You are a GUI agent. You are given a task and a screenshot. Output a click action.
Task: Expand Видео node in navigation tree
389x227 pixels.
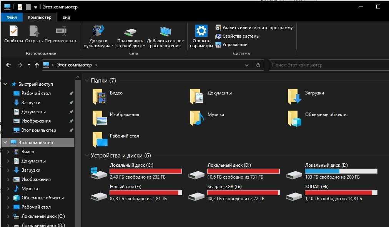coord(8,152)
